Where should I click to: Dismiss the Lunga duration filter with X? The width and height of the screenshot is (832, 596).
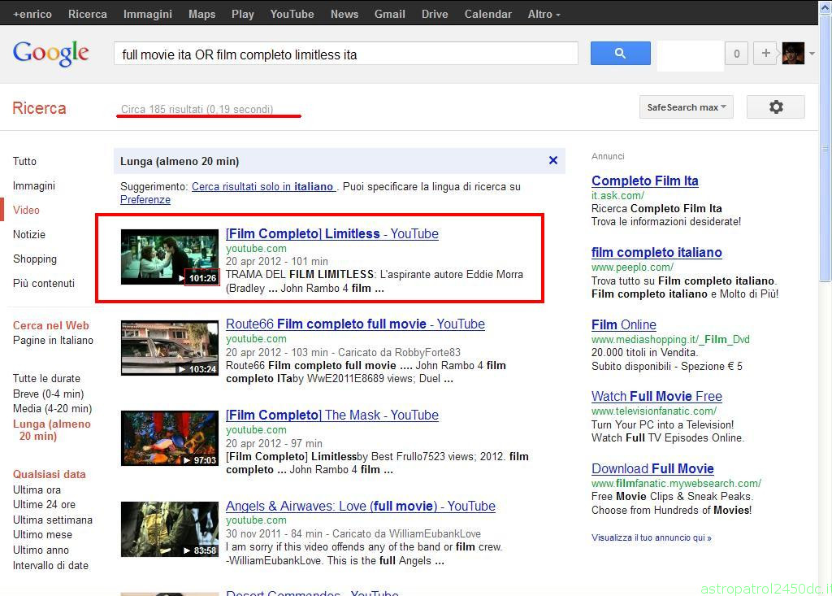(552, 160)
